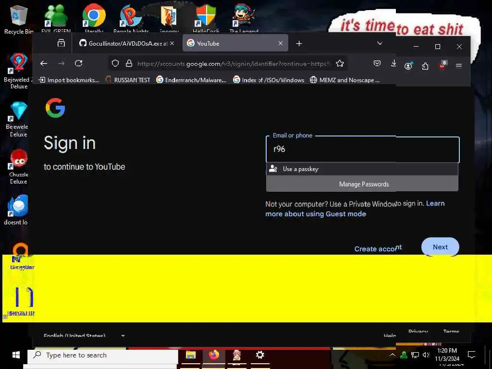The image size is (492, 369).
Task: Click the anime character taskbar app icon
Action: click(236, 355)
